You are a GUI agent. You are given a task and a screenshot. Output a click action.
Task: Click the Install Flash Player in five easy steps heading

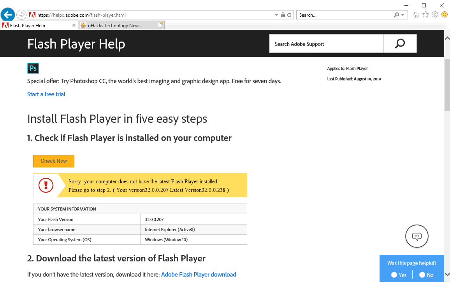pyautogui.click(x=117, y=119)
